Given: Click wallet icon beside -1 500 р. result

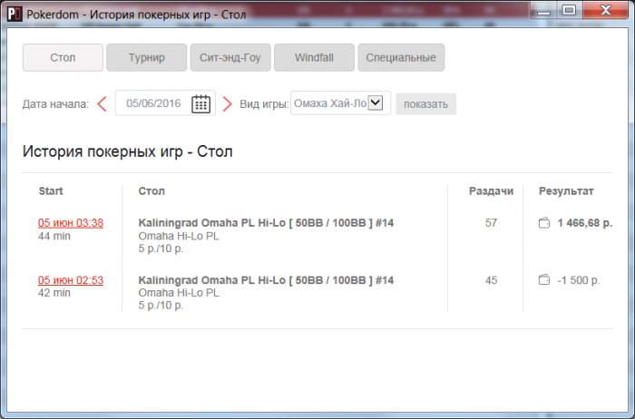Looking at the screenshot, I should [544, 279].
